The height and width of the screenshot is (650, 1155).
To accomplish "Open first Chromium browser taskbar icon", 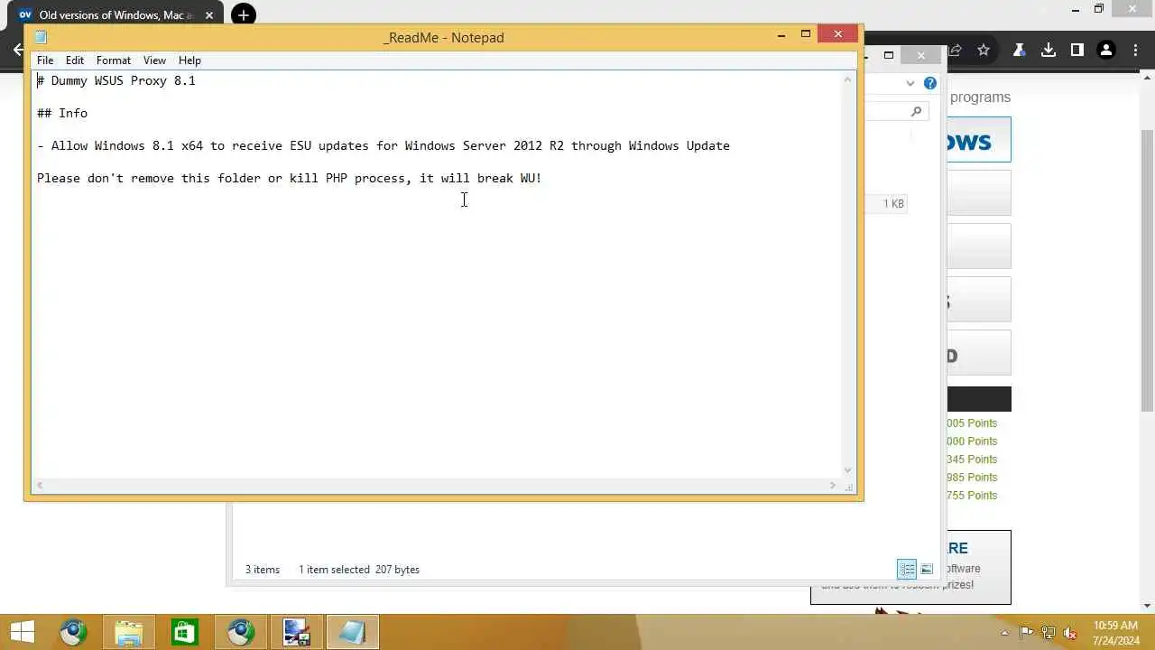I will click(73, 632).
